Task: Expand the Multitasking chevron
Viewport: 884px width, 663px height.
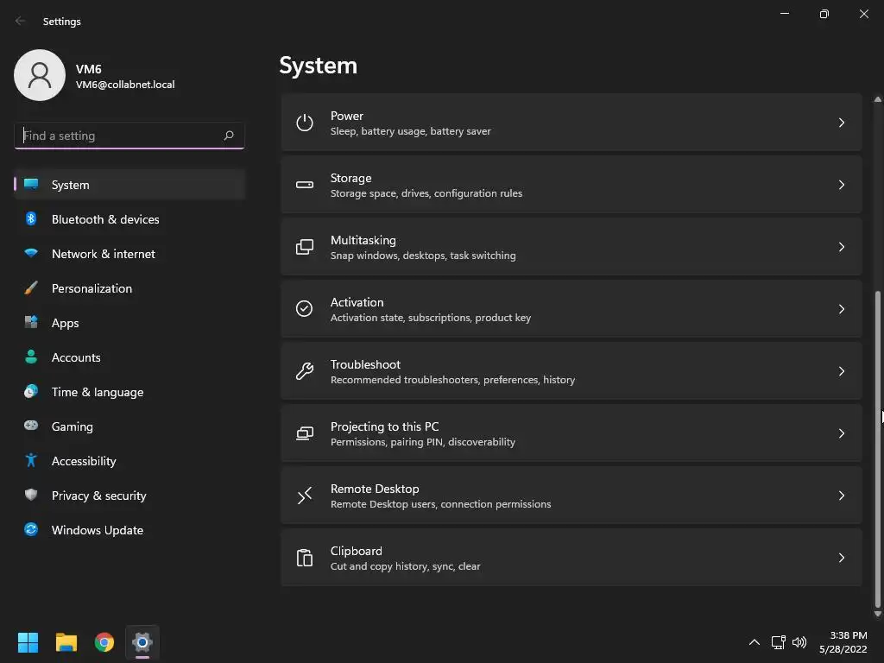Action: click(x=841, y=247)
